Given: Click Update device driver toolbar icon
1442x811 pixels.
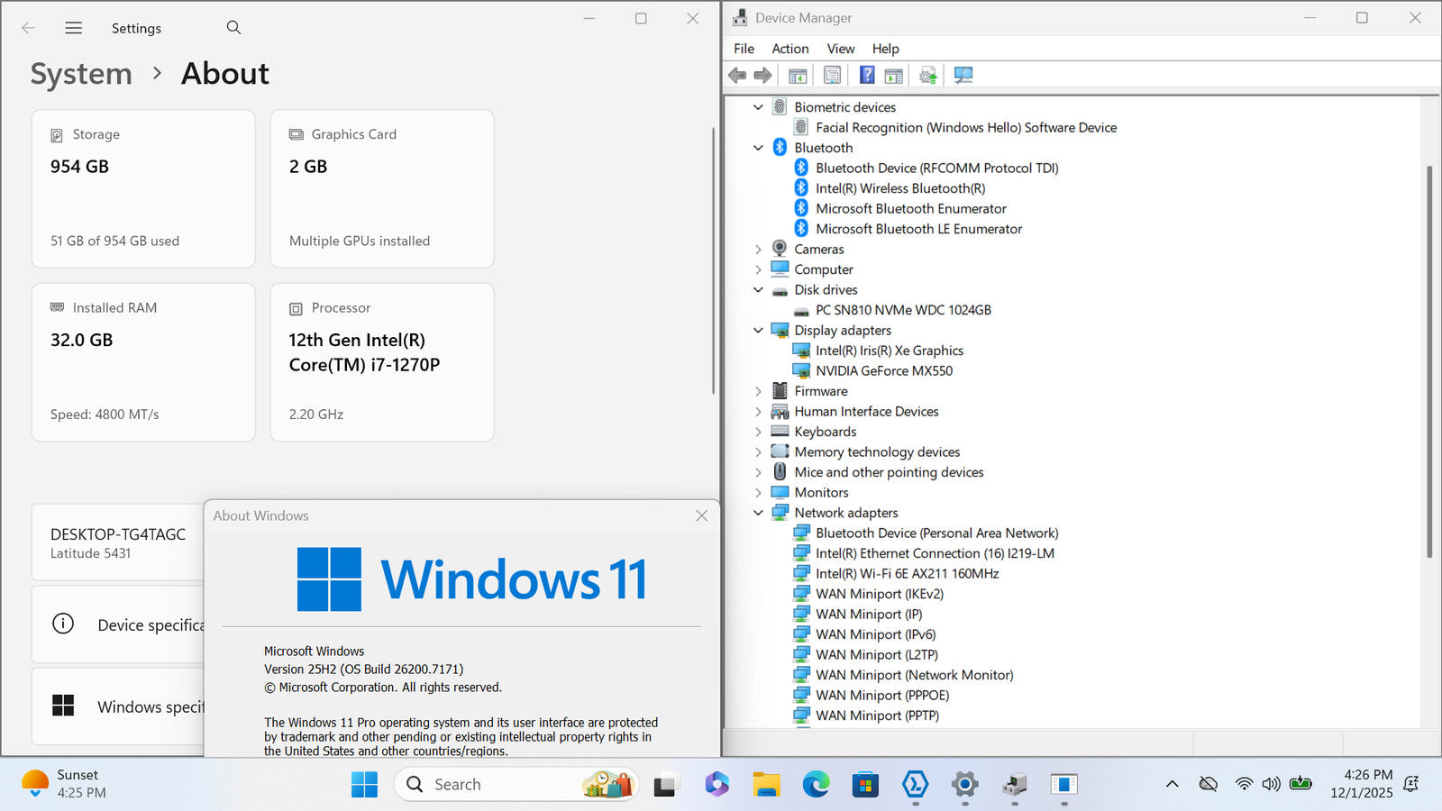Looking at the screenshot, I should click(x=927, y=76).
